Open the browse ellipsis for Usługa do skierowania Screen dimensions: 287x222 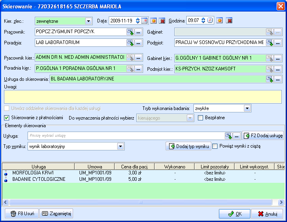[x=278, y=79]
